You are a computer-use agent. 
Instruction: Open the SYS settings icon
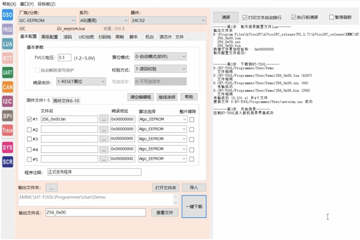7,147
